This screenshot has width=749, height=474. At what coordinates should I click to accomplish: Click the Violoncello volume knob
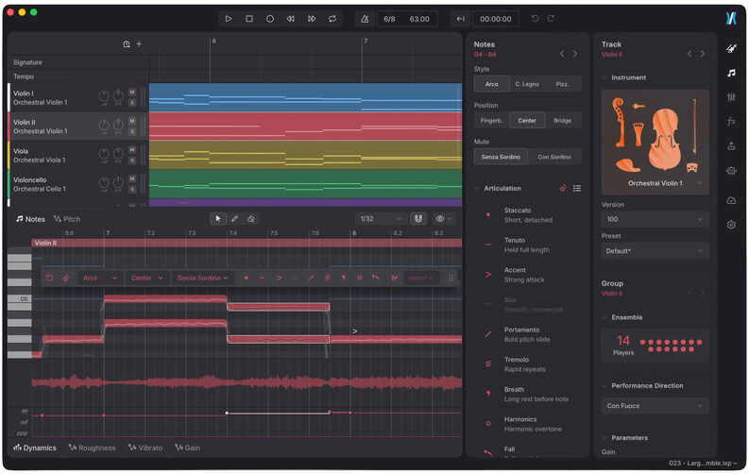(104, 184)
